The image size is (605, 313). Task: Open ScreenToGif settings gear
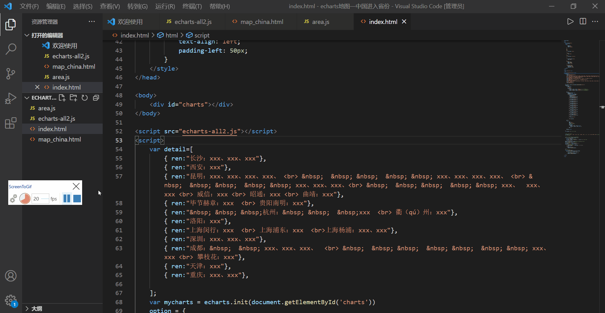point(13,199)
